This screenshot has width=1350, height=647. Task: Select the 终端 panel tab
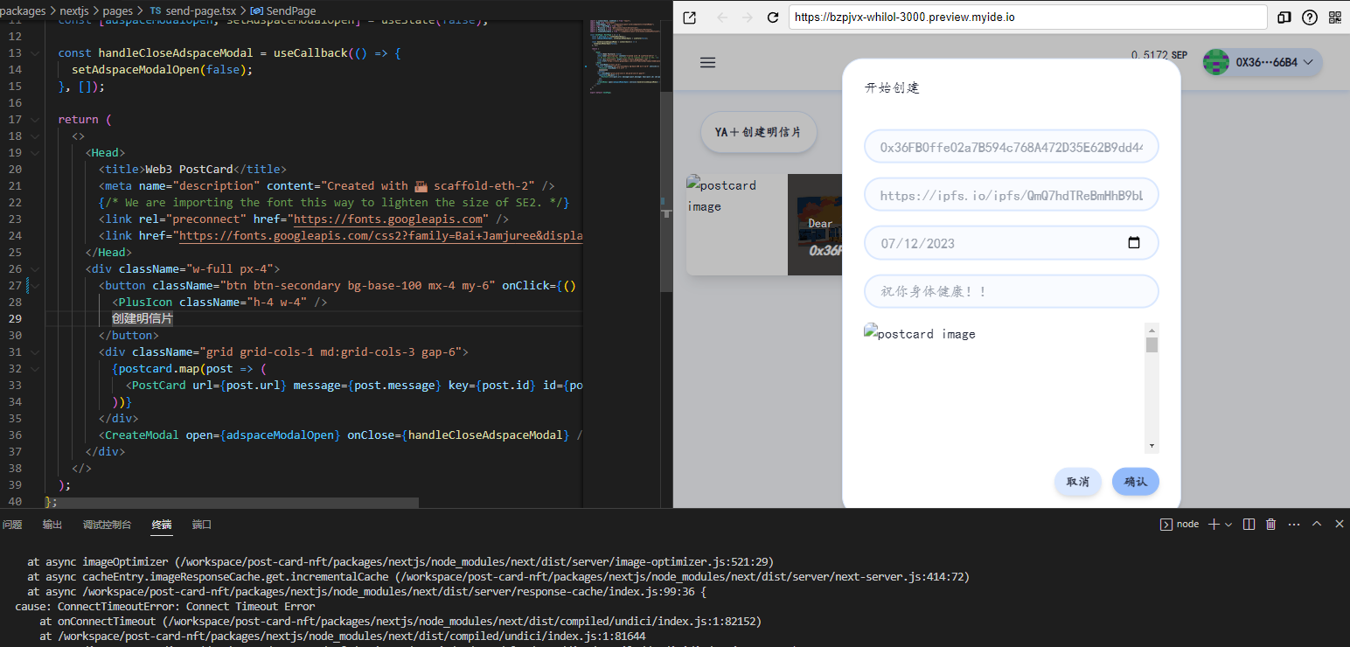(162, 525)
